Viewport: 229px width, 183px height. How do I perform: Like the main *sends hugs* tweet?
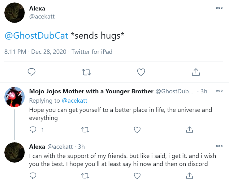coord(141,72)
